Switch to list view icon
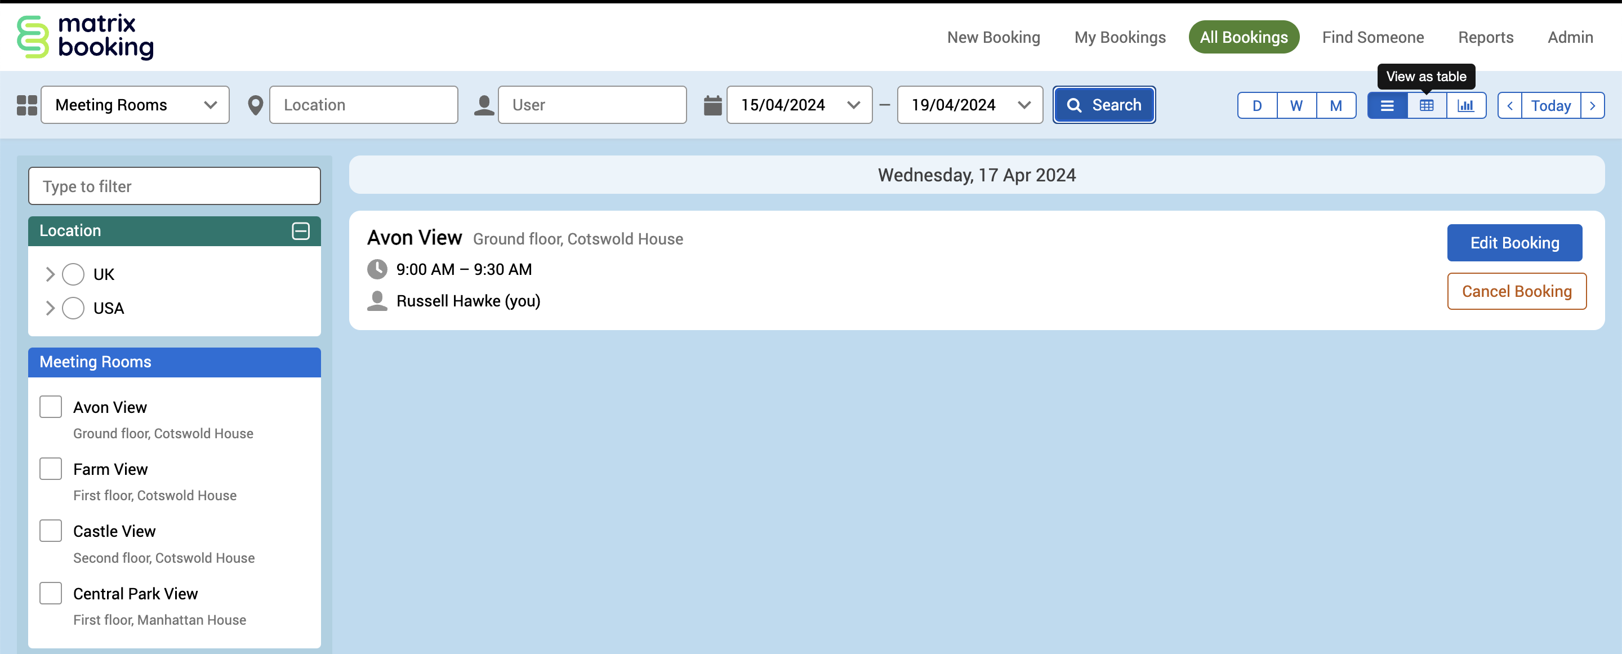The height and width of the screenshot is (654, 1622). [1387, 105]
